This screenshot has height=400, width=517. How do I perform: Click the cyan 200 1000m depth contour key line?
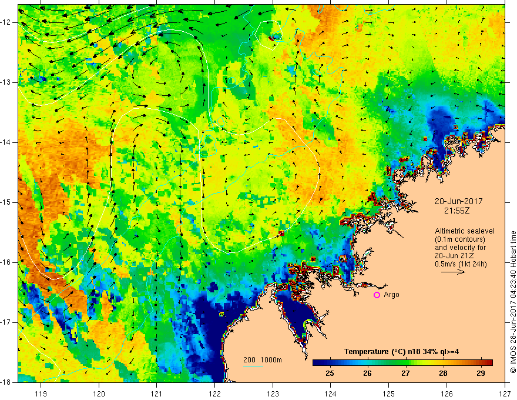[x=253, y=366]
